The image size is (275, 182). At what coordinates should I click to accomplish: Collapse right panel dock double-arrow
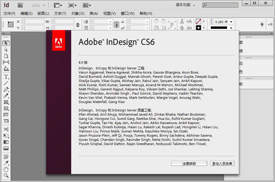271,33
